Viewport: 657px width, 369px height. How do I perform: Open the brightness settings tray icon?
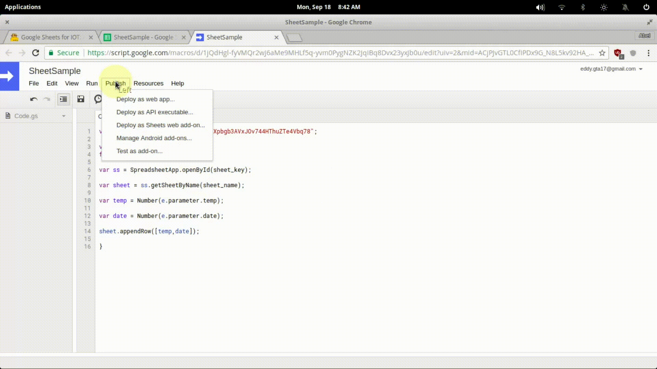tap(604, 7)
